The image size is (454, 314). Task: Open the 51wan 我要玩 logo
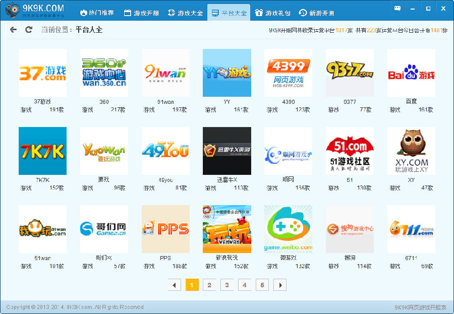coord(42,229)
